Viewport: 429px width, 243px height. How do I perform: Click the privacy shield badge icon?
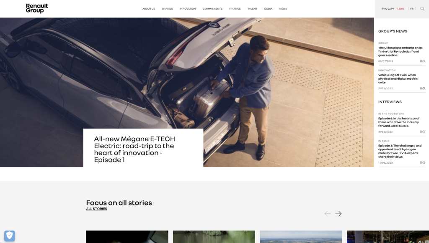click(10, 235)
